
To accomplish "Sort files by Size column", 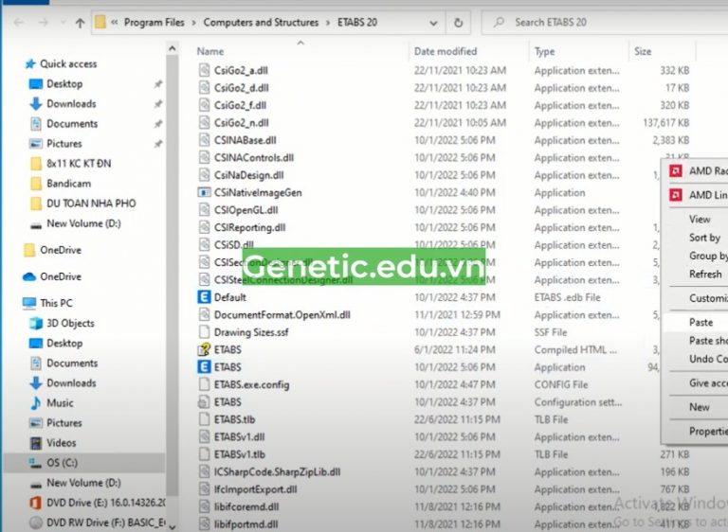I will click(643, 51).
